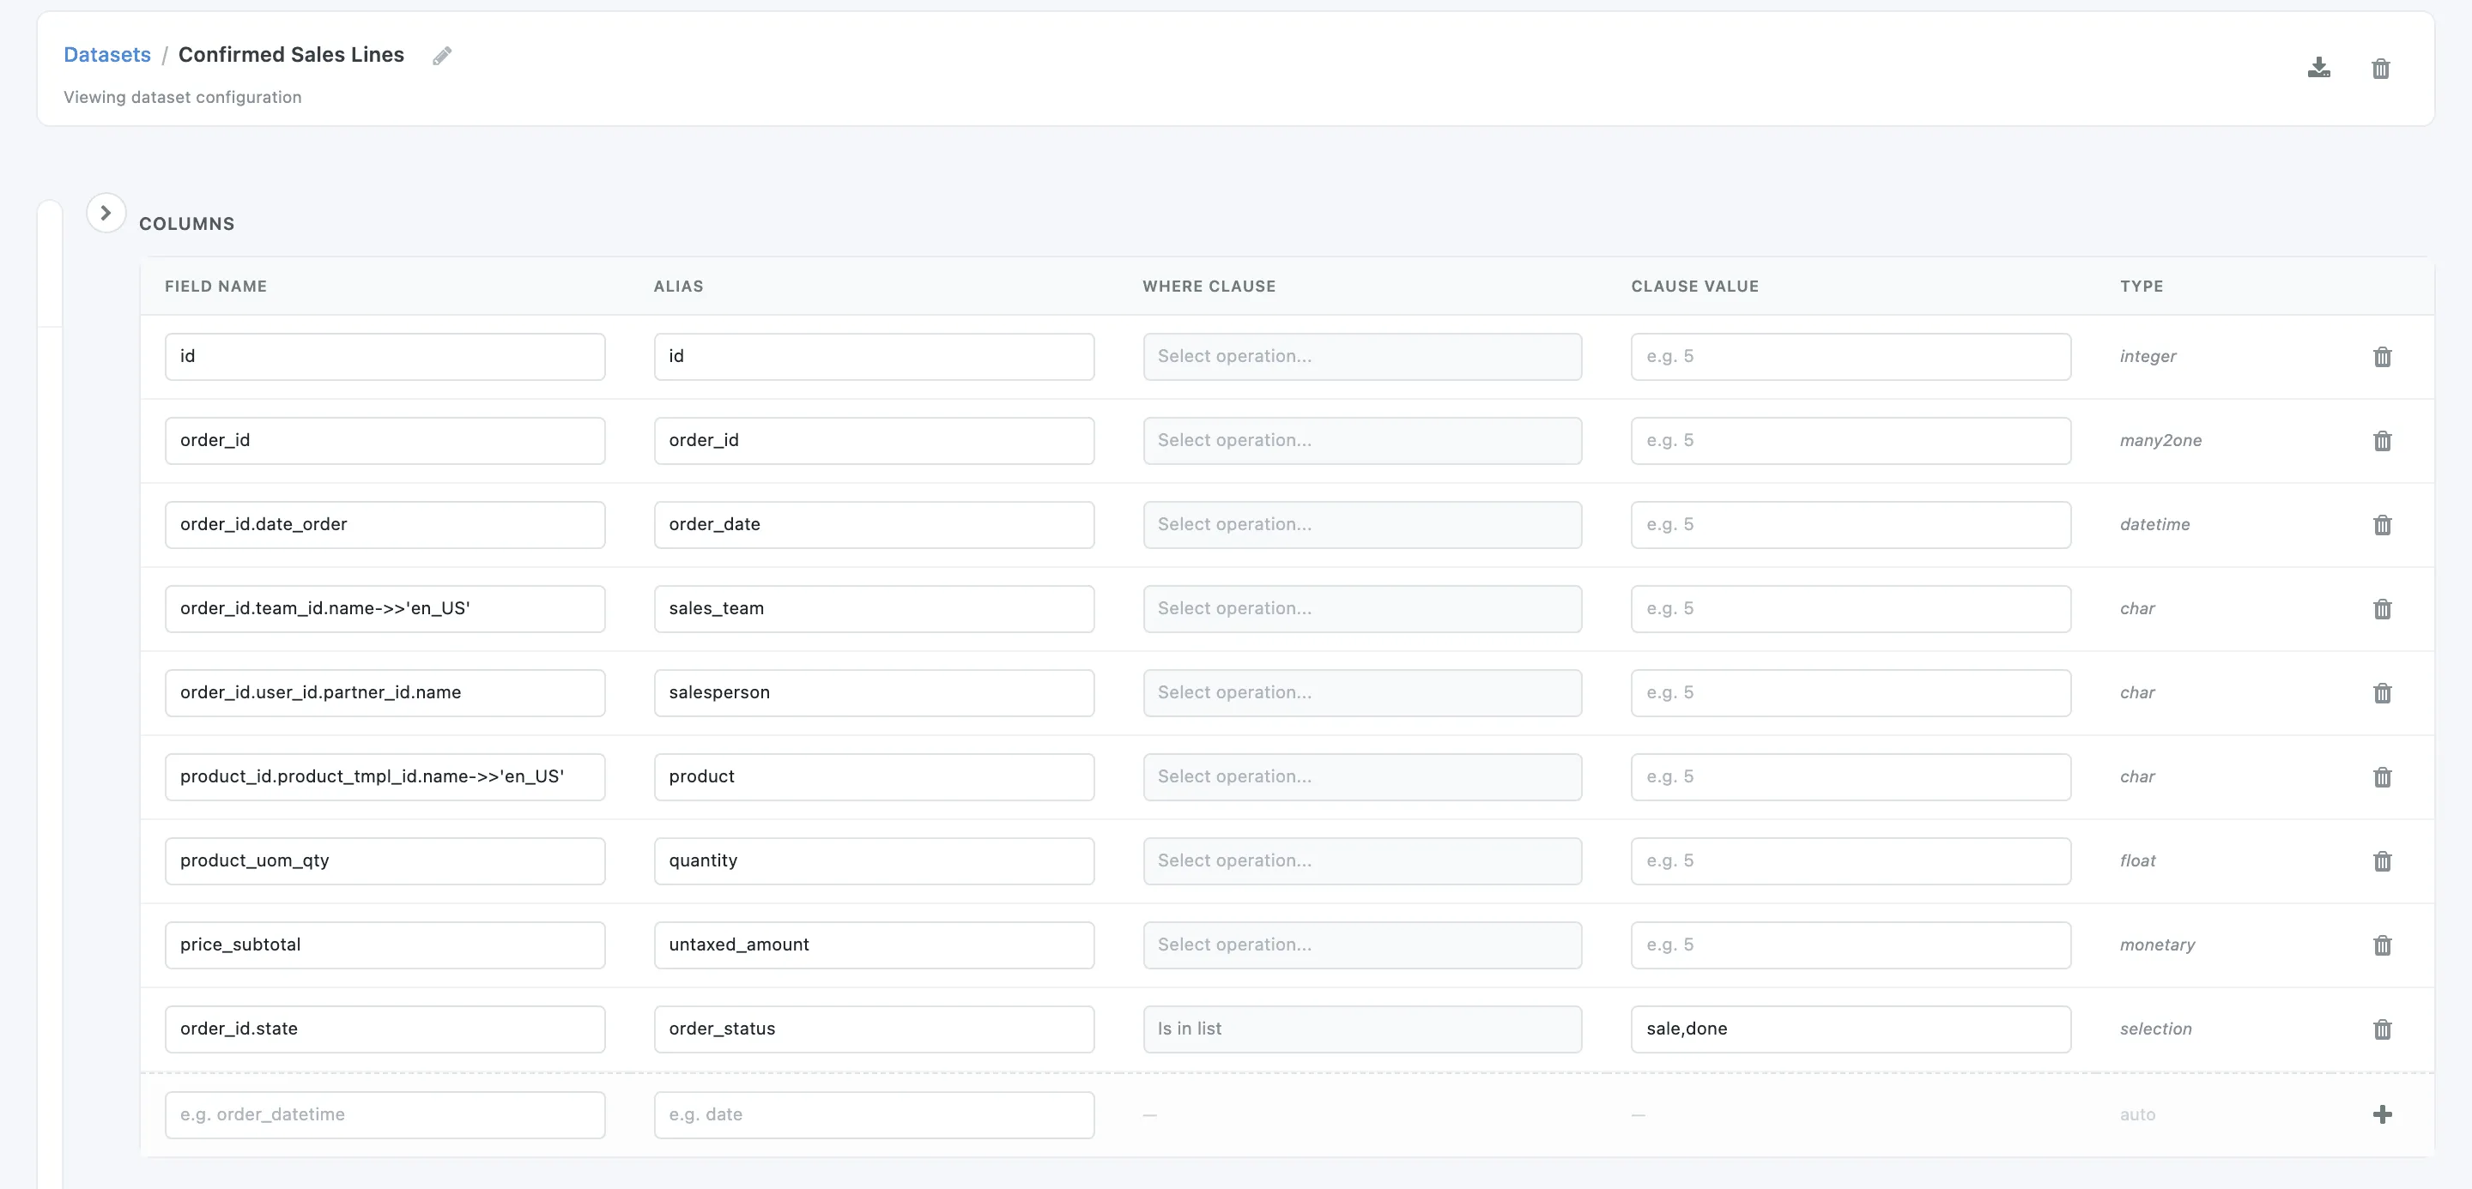Click the order_id.date_order field name input
The height and width of the screenshot is (1189, 2472).
coord(385,524)
